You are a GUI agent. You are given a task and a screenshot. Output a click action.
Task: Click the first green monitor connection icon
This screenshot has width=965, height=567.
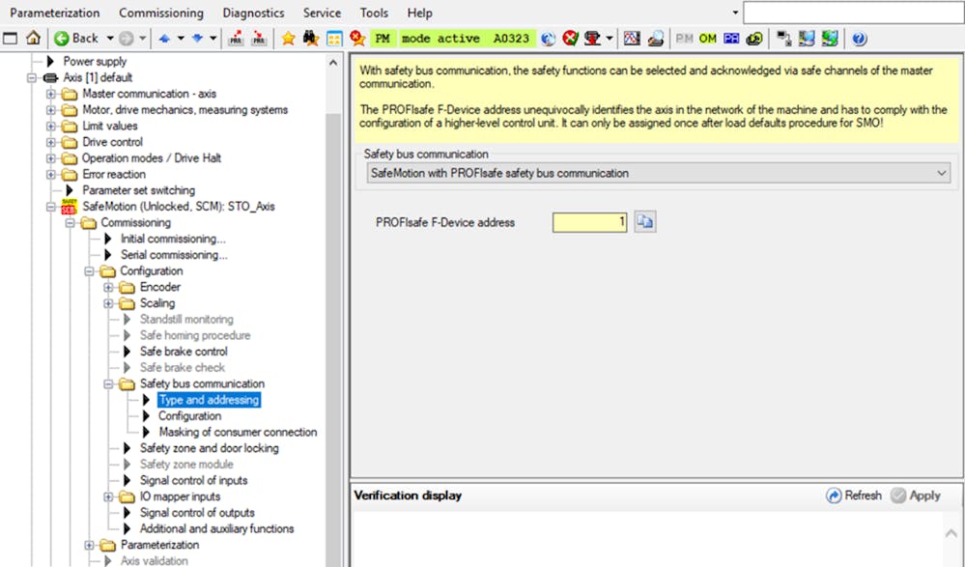[807, 39]
